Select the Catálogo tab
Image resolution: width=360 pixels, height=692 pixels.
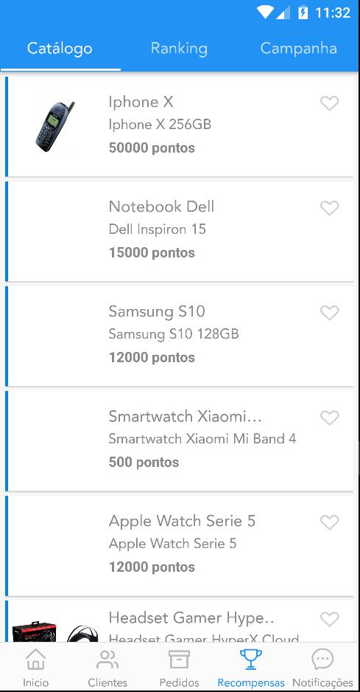[60, 48]
